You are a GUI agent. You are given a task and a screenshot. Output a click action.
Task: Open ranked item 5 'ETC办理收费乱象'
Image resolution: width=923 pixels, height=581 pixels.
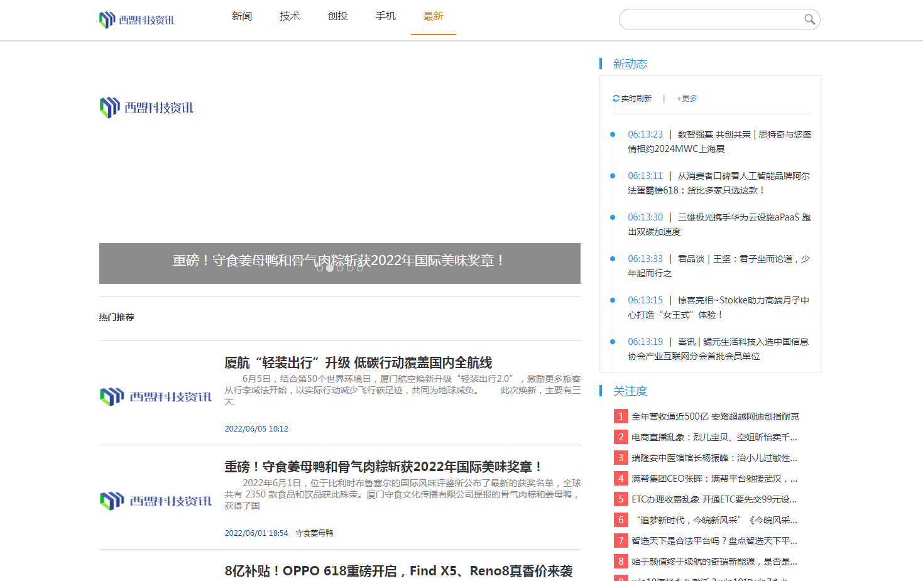tap(714, 499)
